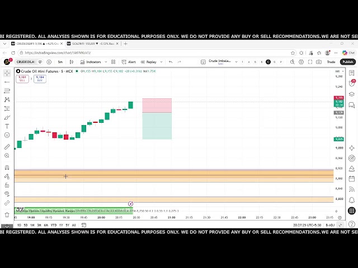Open the Indicators dialog

pyautogui.click(x=91, y=62)
